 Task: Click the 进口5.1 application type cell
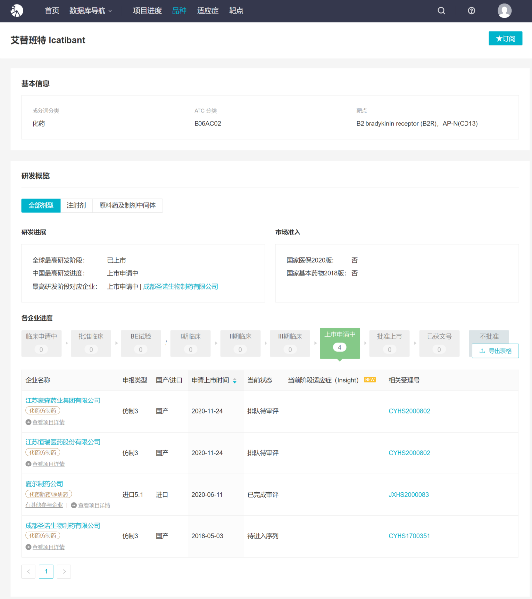click(133, 495)
